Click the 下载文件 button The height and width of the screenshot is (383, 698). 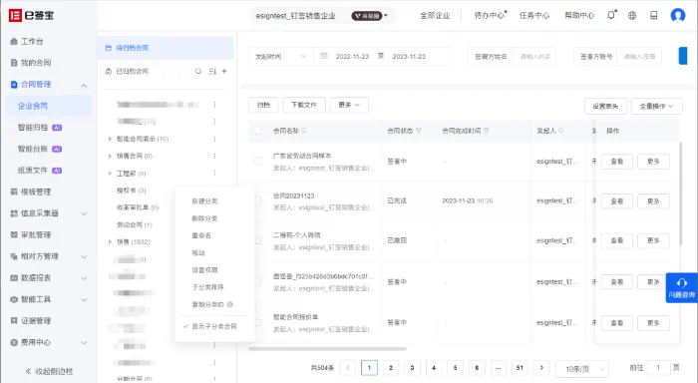tap(304, 105)
